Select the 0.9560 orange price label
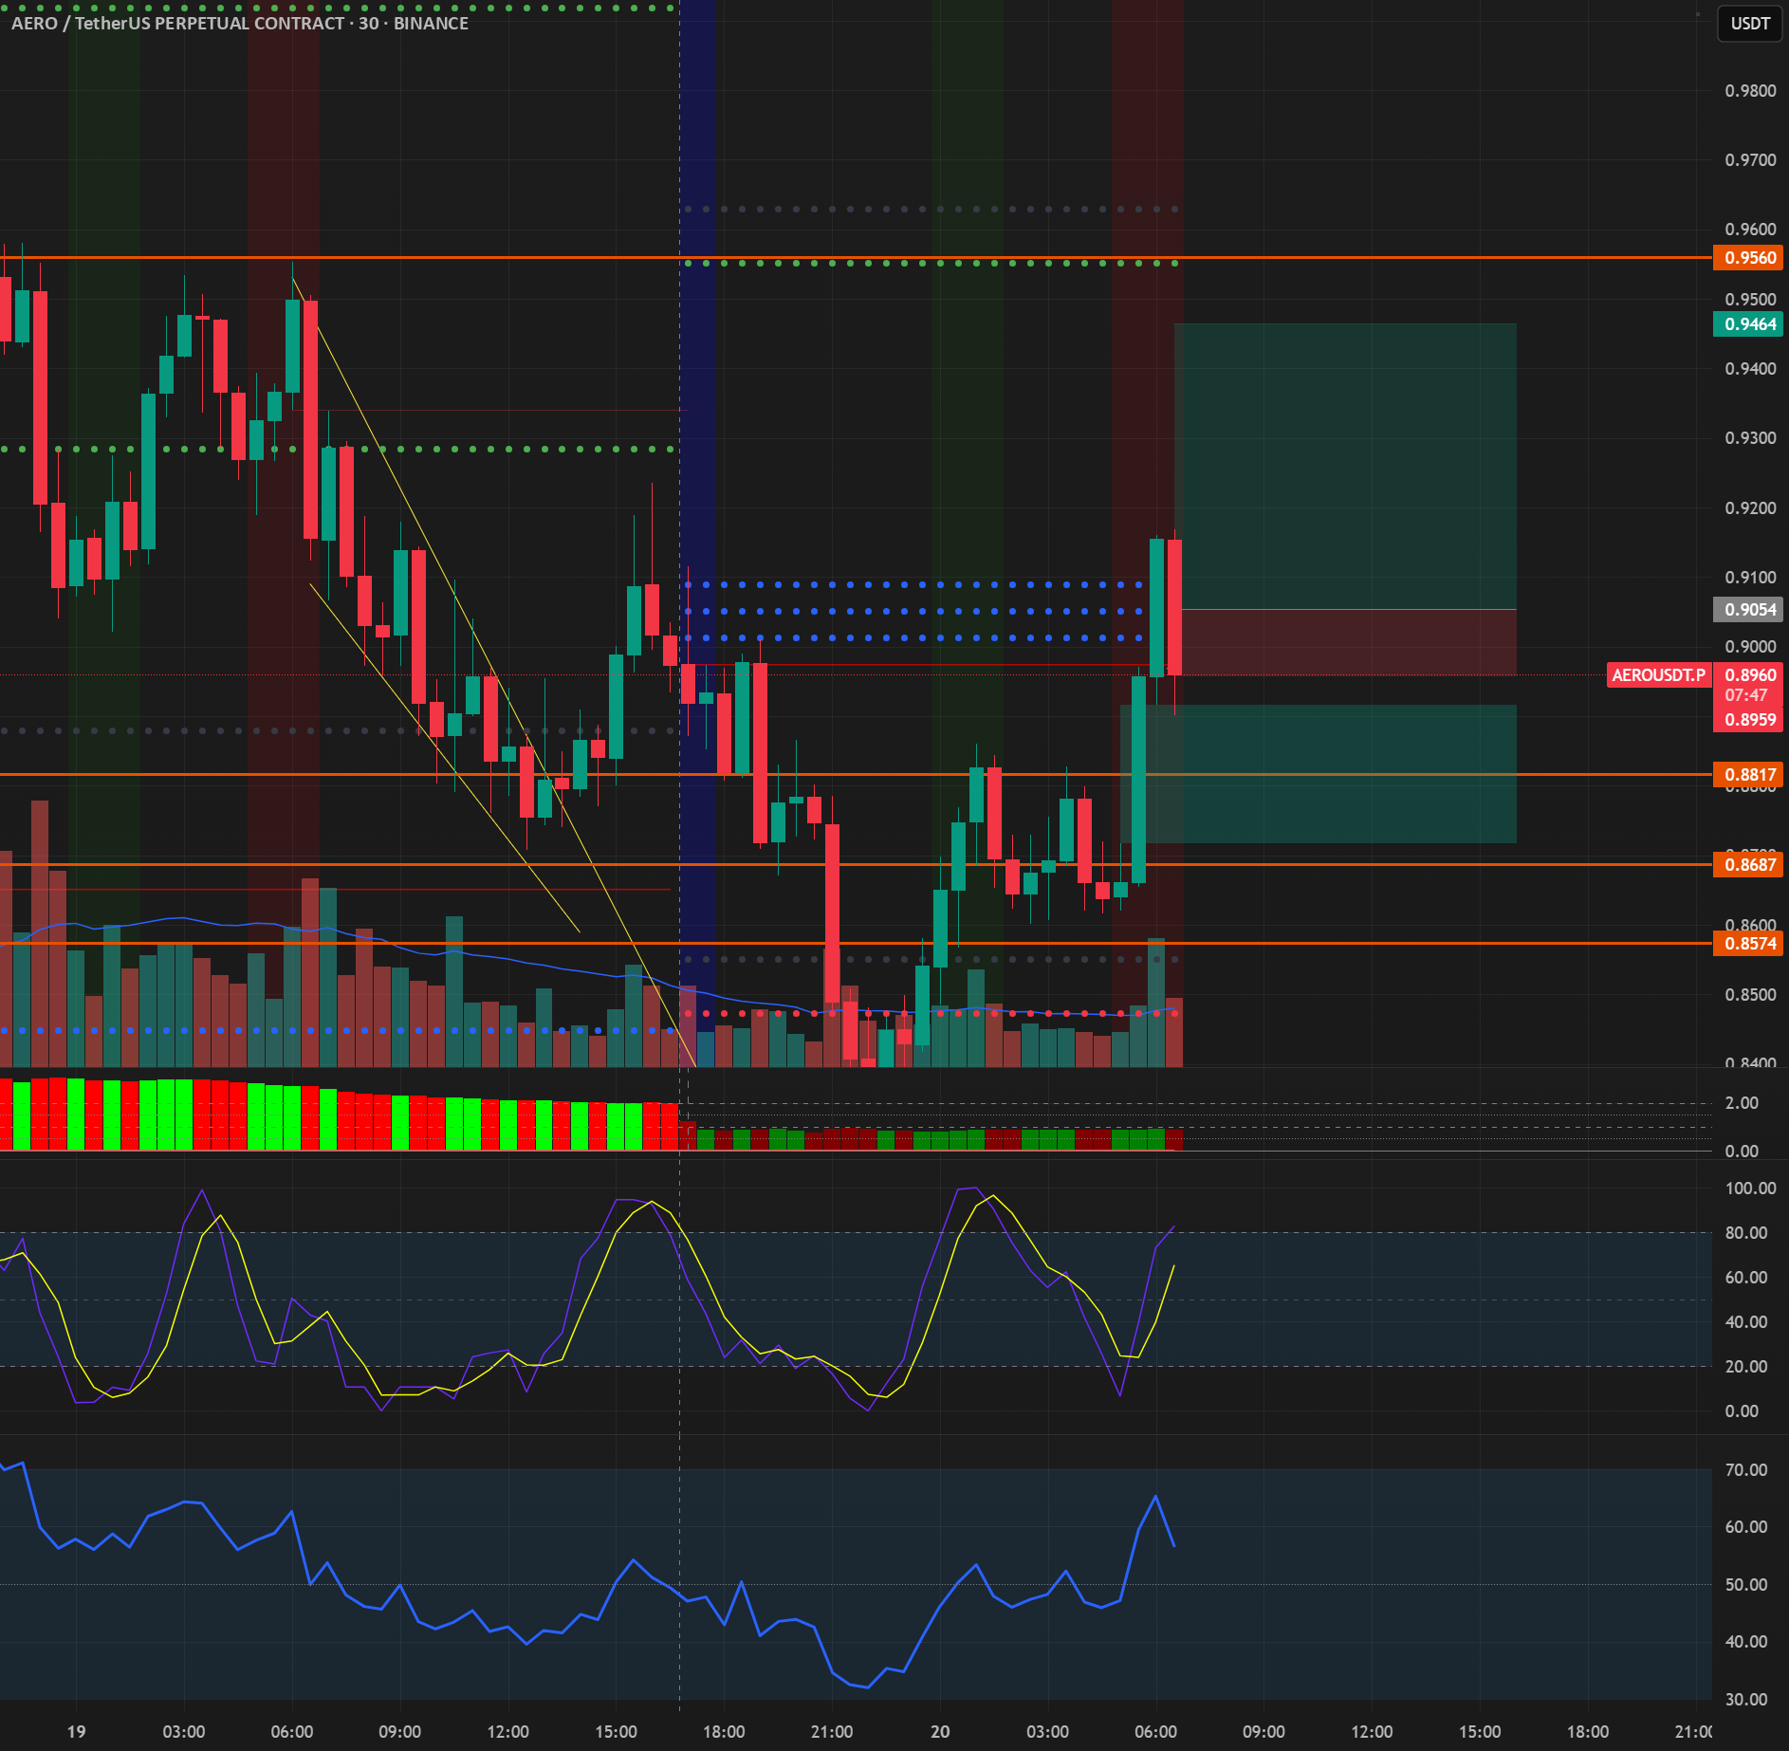 pyautogui.click(x=1748, y=258)
